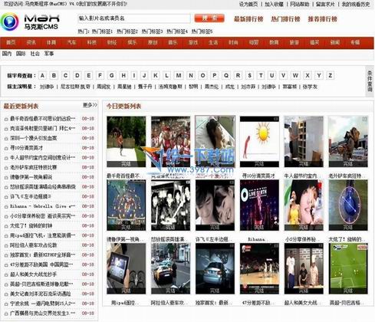375x322 pixels.
Task: Filter by star 汤姆克鲁斯
Action: click(x=170, y=87)
